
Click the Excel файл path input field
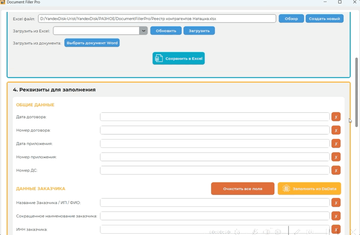point(157,19)
